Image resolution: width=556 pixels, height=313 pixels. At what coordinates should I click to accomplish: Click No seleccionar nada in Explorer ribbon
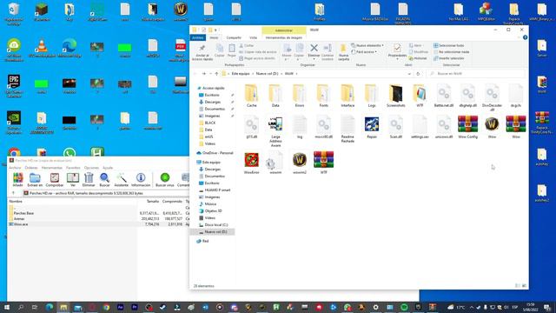pyautogui.click(x=451, y=52)
